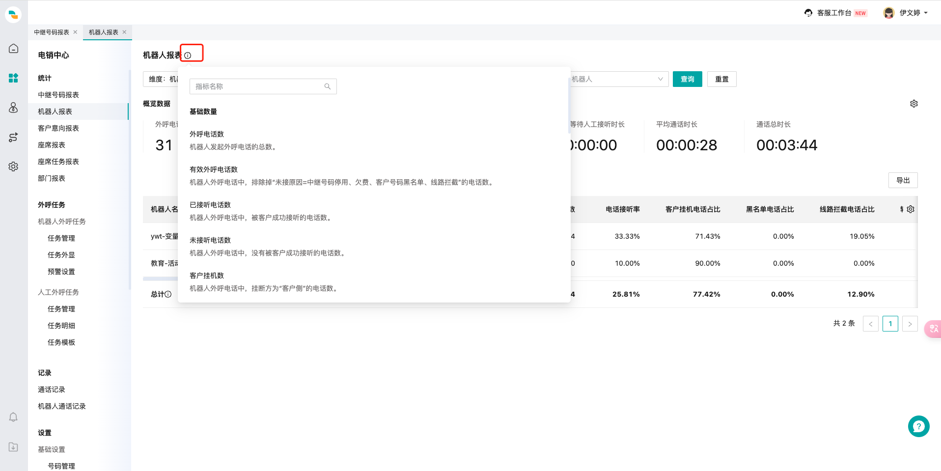Viewport: 941px width, 471px height.
Task: Open 任务管理 under 机器人外呼任务
Action: [61, 238]
